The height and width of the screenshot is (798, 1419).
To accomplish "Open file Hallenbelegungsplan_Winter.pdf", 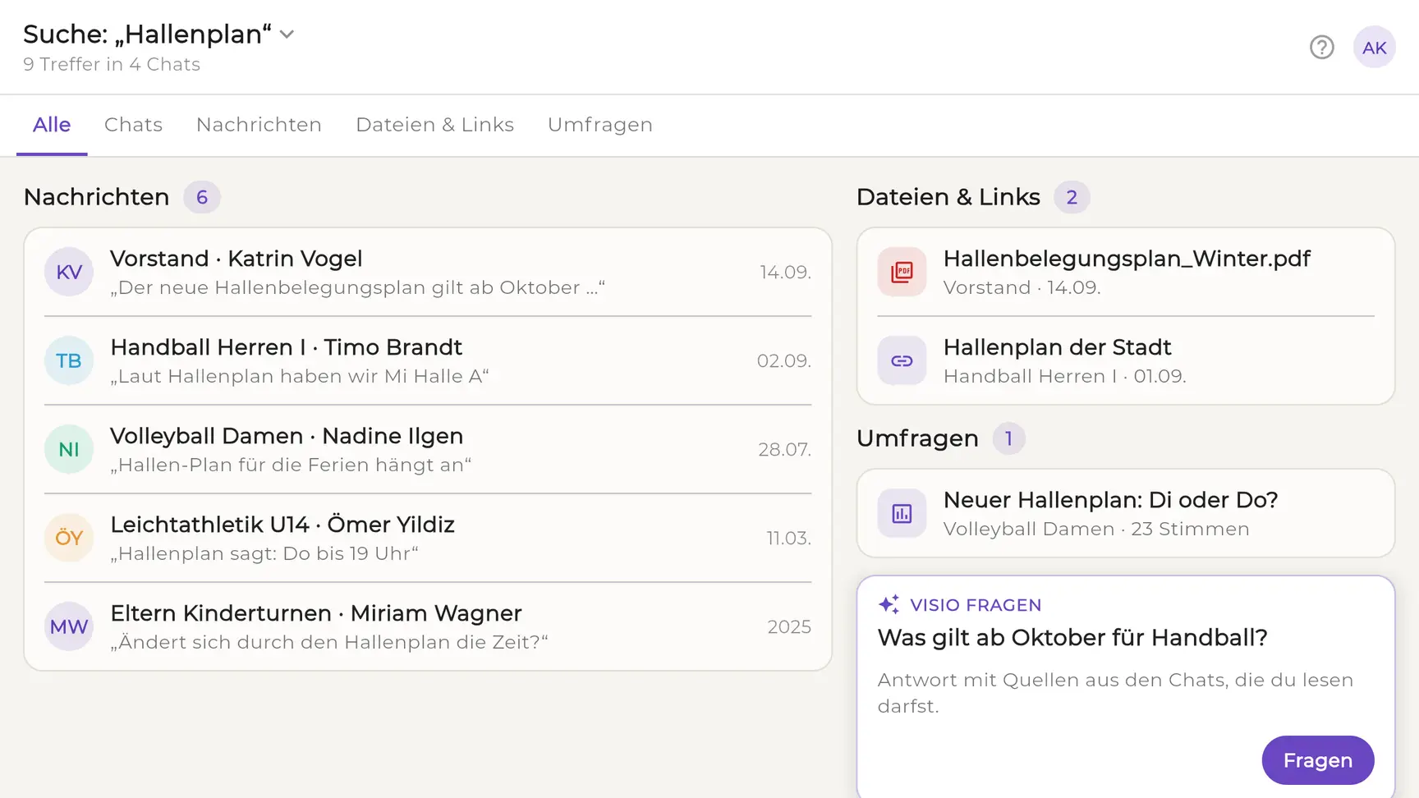I will pos(1126,272).
